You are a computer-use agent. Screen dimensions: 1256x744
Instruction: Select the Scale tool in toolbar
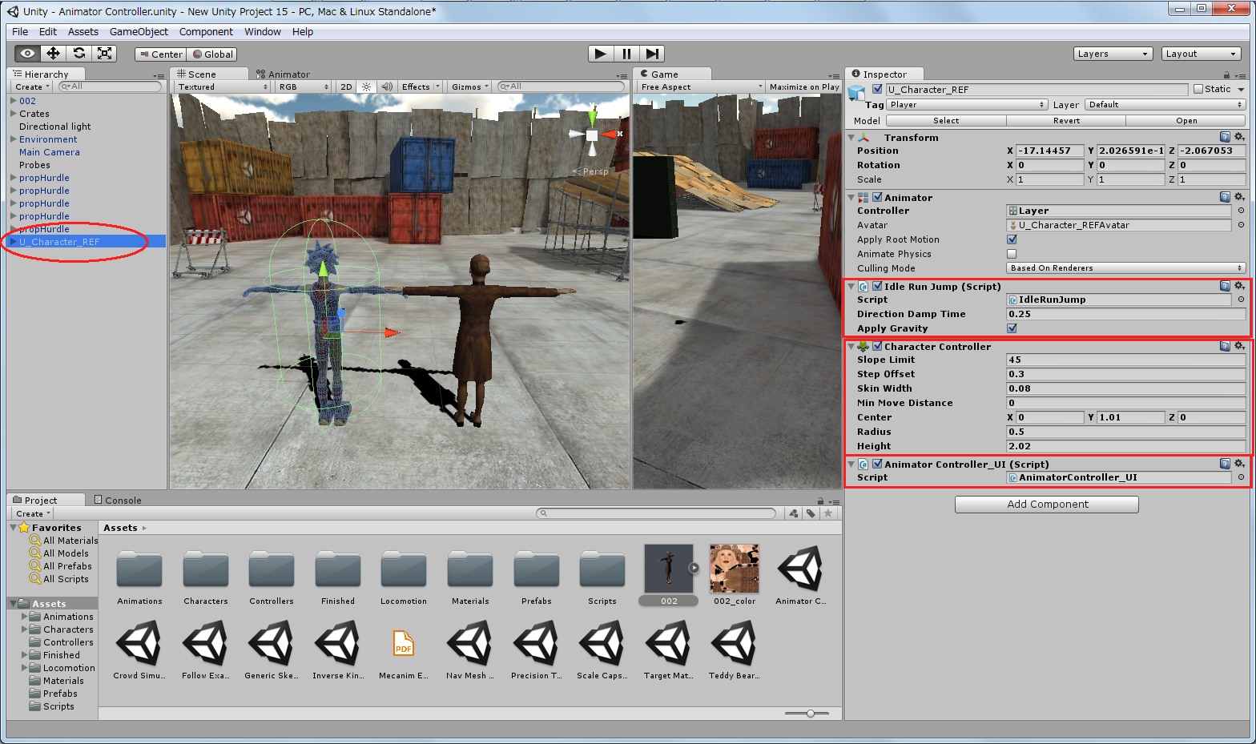[x=104, y=54]
